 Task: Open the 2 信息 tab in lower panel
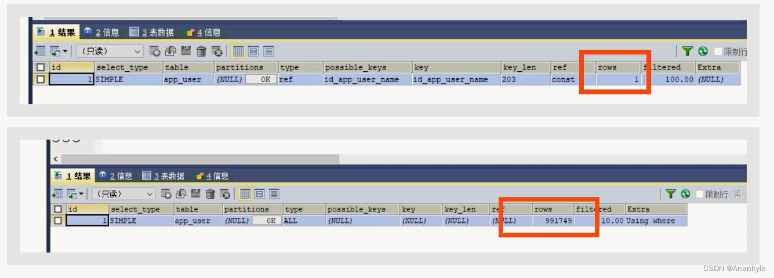point(115,175)
